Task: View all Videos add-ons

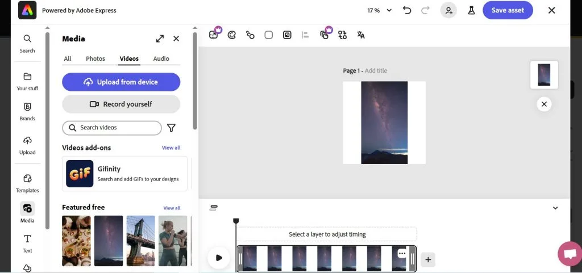Action: tap(171, 148)
